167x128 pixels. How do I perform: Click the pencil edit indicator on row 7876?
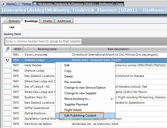(x=7, y=60)
